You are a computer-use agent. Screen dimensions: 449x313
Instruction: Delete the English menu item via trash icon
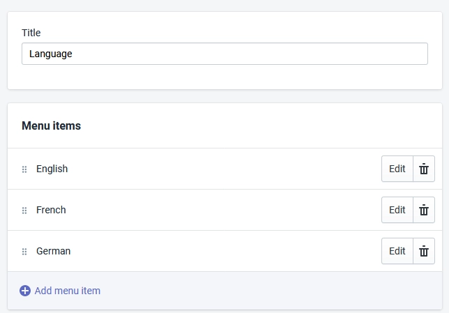pyautogui.click(x=423, y=169)
